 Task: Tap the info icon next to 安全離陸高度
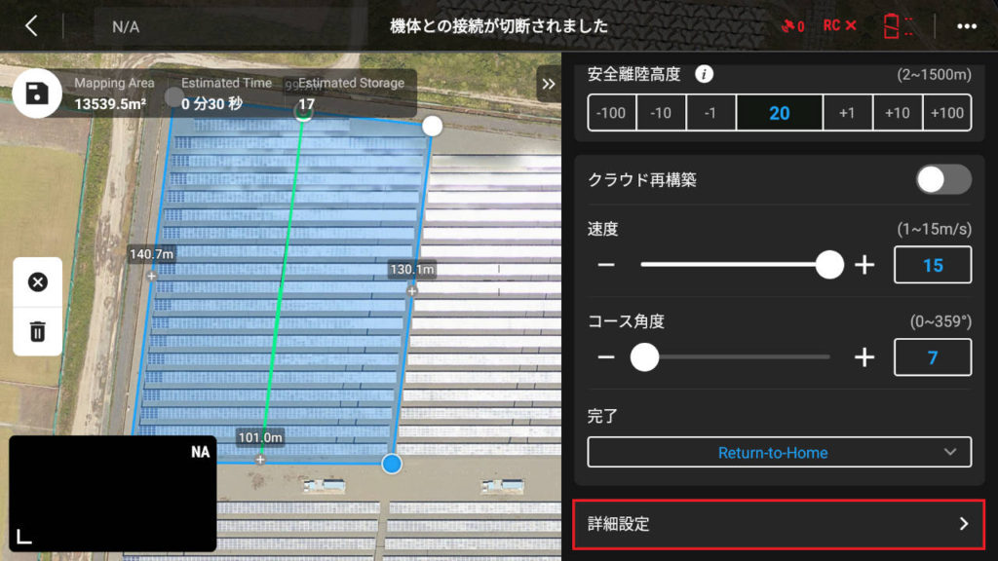coord(705,73)
